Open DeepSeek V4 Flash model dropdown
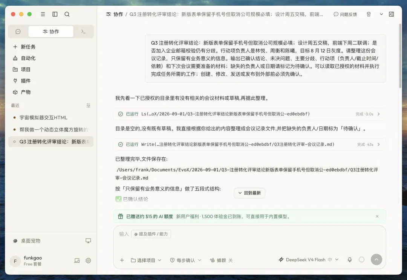This screenshot has height=280, width=407. [308, 260]
